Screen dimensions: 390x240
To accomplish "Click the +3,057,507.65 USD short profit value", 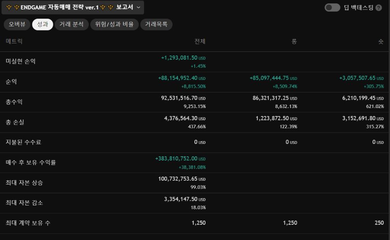I will pyautogui.click(x=361, y=78).
